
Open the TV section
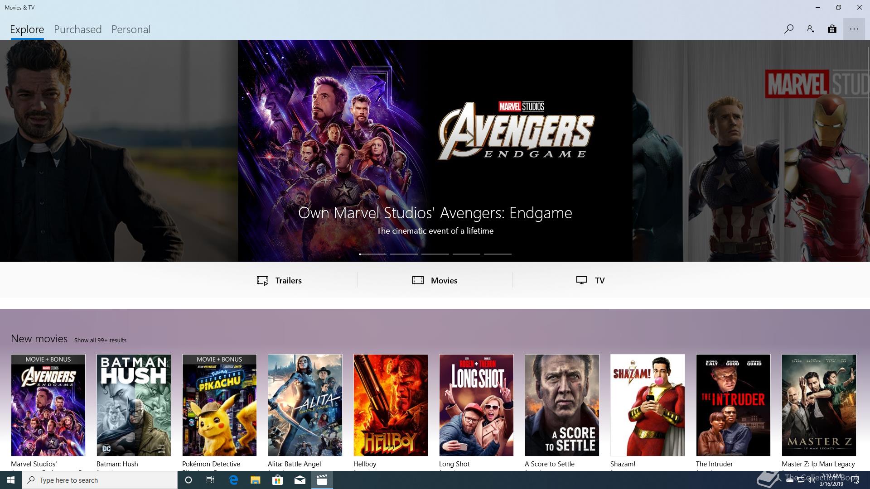[590, 280]
